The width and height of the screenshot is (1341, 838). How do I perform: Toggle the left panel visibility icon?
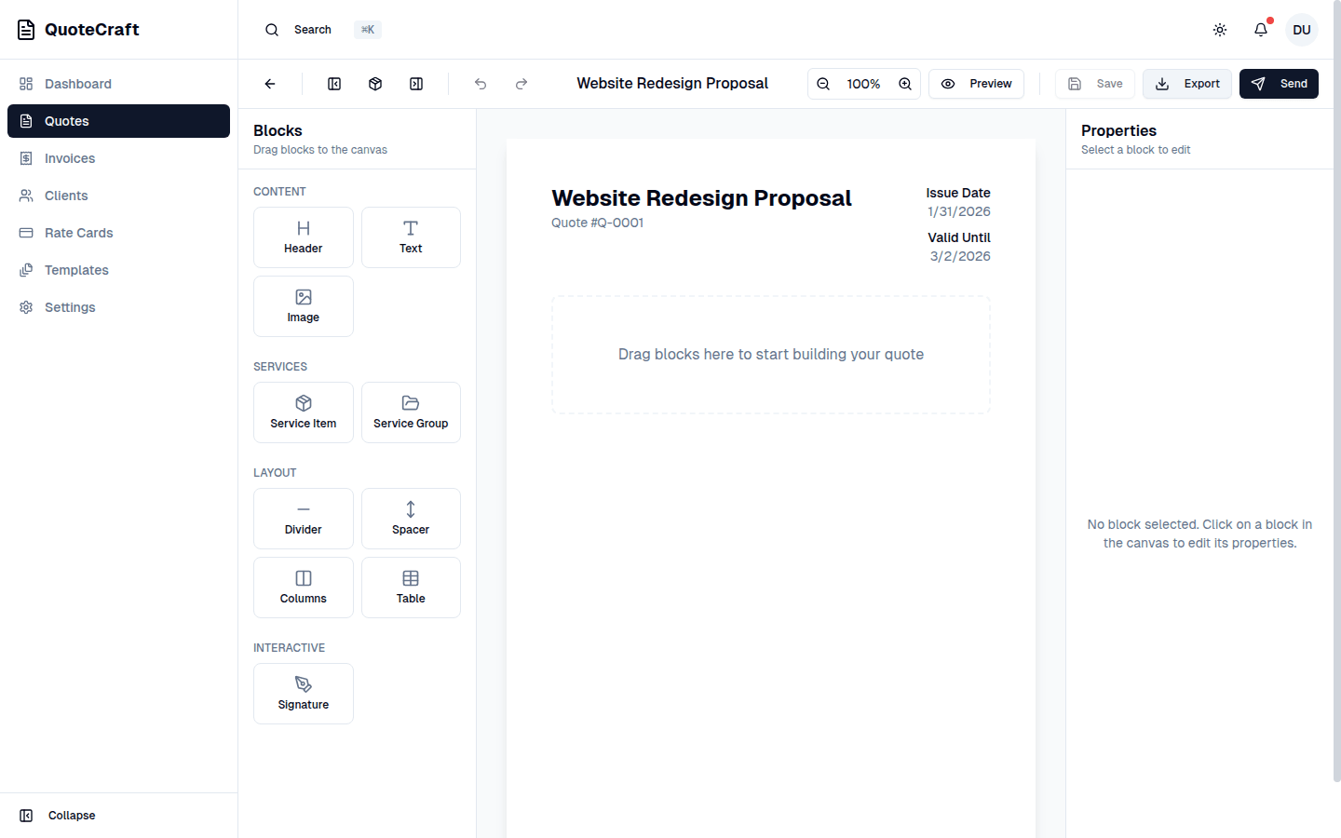tap(333, 84)
